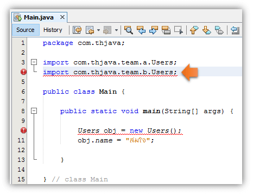Click the error marker beside Users obj line
Screen dimensions: 253x196
point(23,130)
